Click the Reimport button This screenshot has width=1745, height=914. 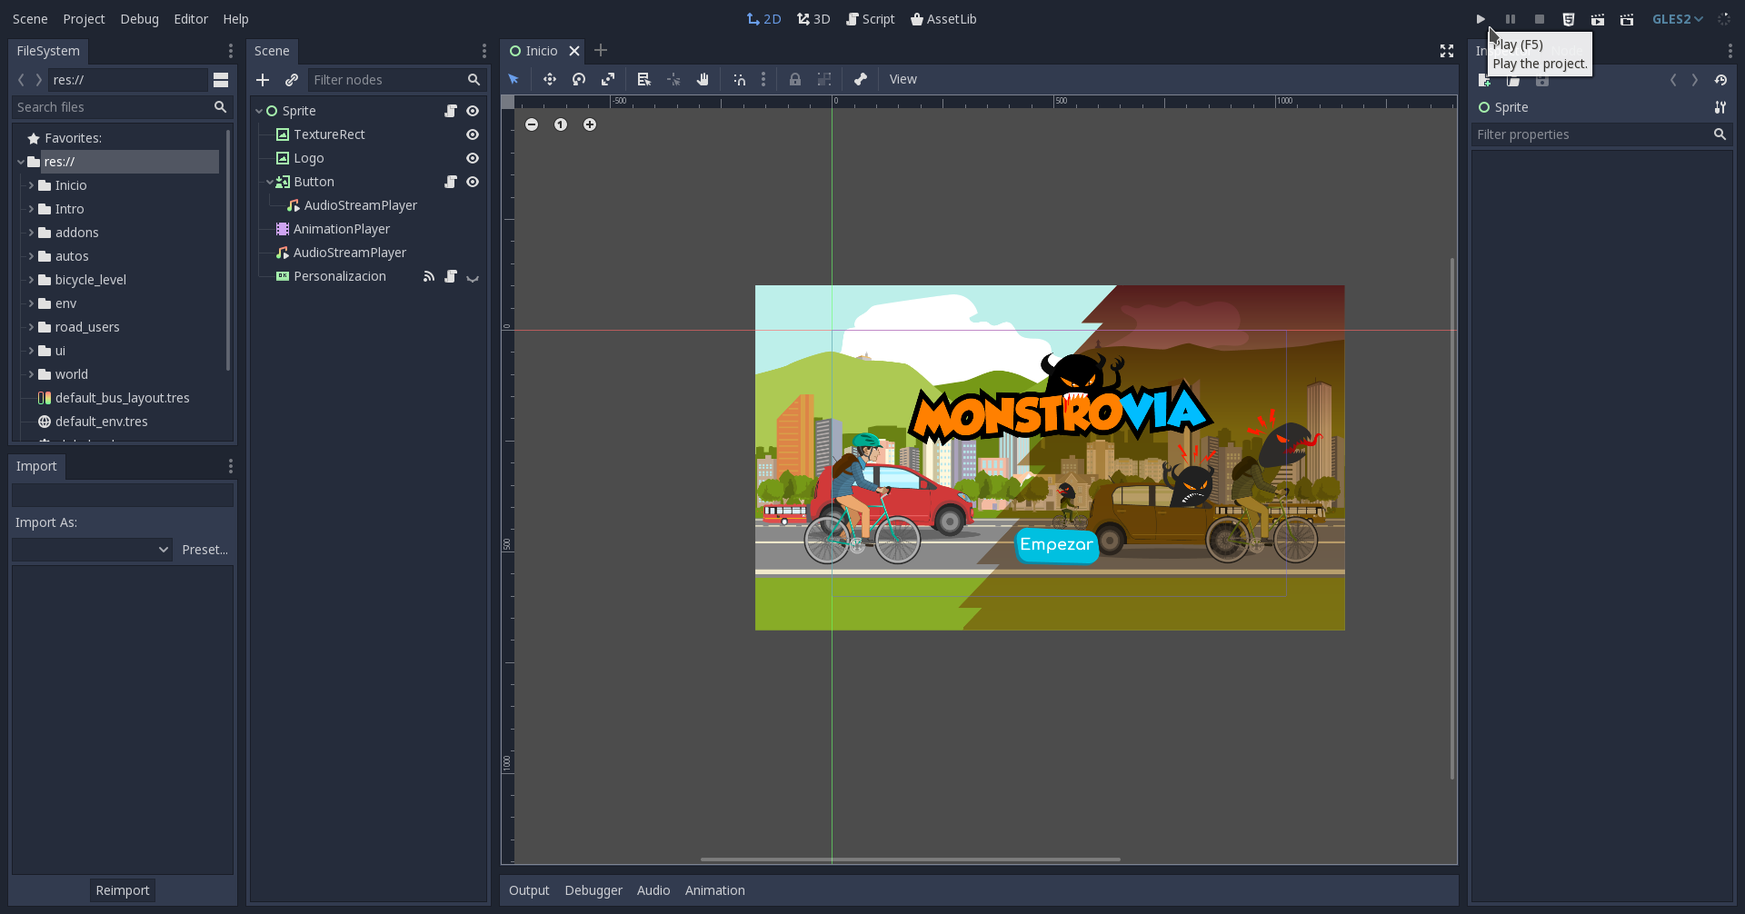pyautogui.click(x=122, y=889)
